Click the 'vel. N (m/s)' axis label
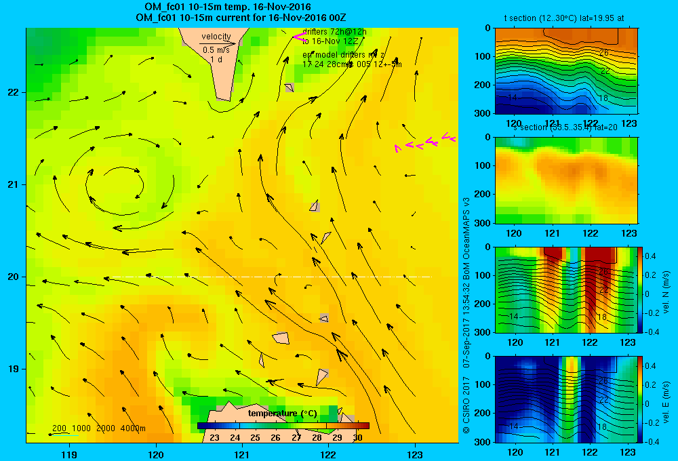The width and height of the screenshot is (678, 461). click(666, 292)
